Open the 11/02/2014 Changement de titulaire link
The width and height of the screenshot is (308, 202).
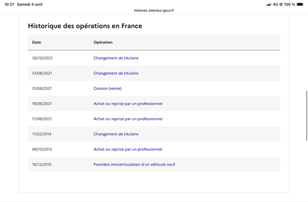[x=116, y=134]
